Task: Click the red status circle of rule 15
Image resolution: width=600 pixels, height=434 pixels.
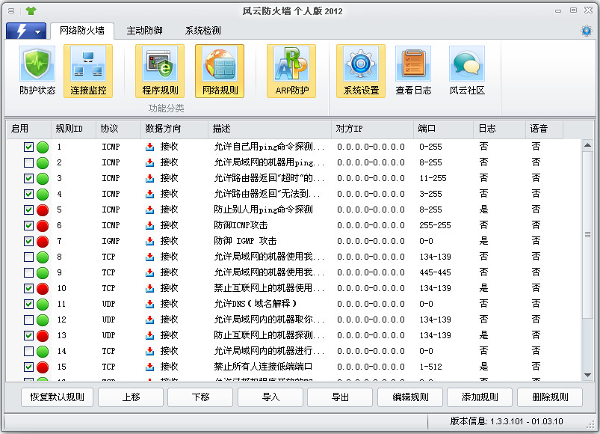Action: pos(43,367)
